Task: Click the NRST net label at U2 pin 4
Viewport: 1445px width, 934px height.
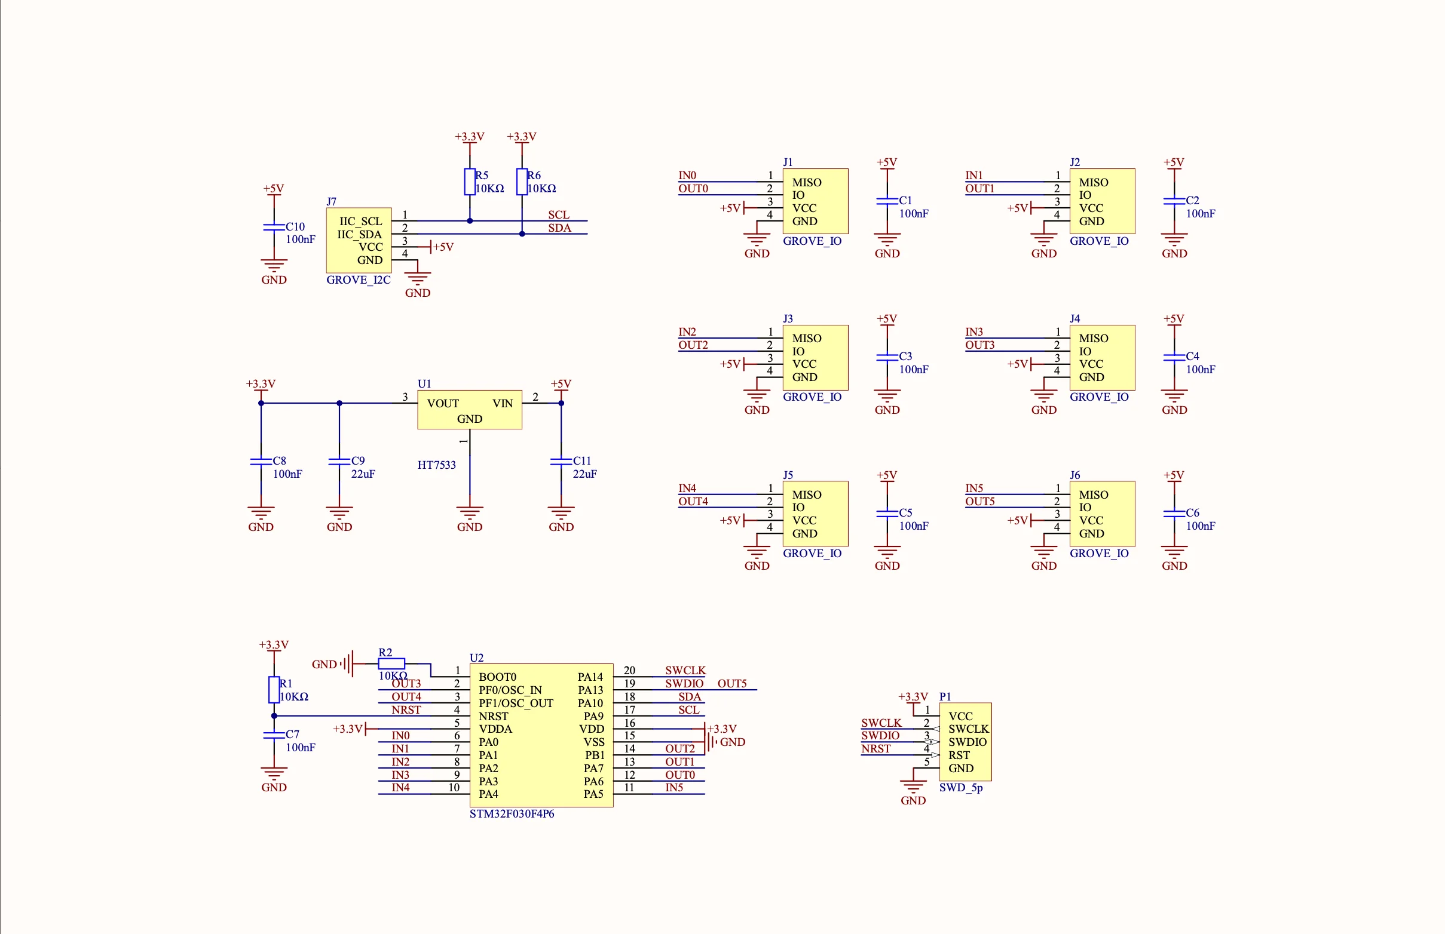Action: 406,709
